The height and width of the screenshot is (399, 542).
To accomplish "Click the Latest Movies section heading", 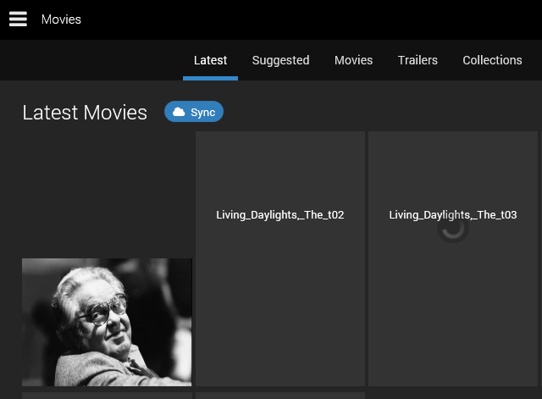I will tap(85, 113).
